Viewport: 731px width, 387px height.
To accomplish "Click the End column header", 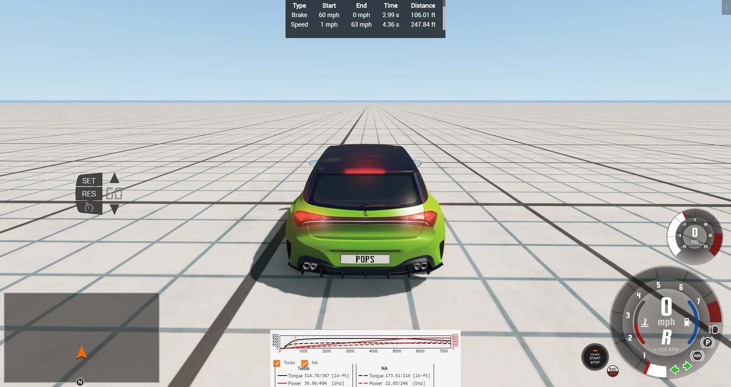I will (x=361, y=5).
